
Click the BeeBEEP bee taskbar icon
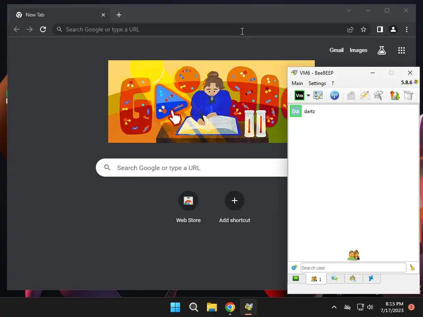click(248, 307)
